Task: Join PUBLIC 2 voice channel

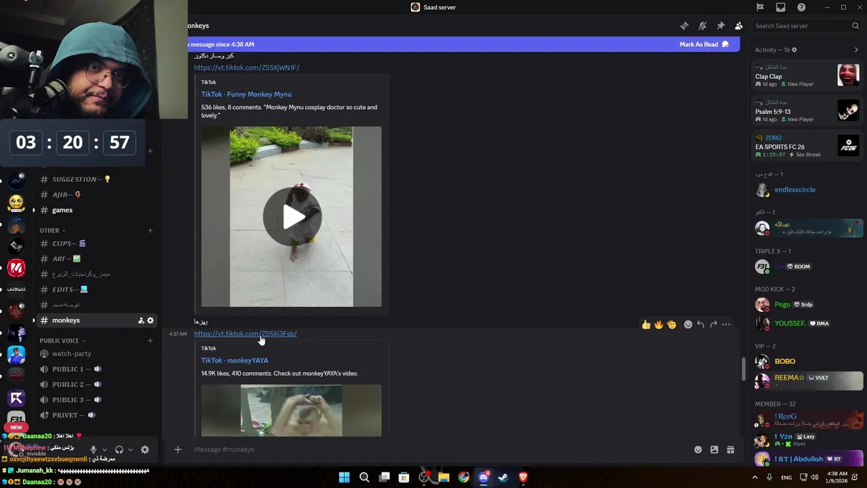Action: [95, 384]
